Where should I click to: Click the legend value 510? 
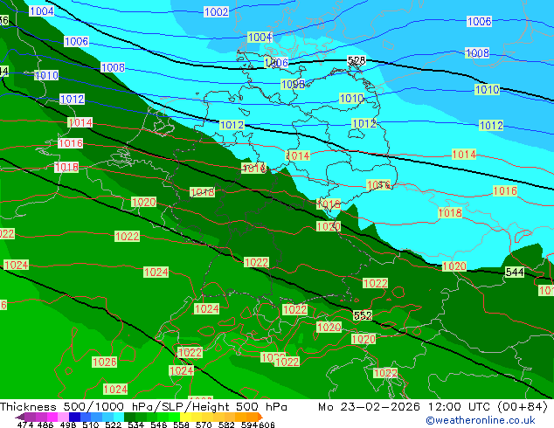(91, 425)
